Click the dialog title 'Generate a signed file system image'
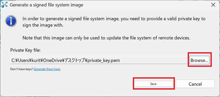220x97 pixels. tap(46, 5)
